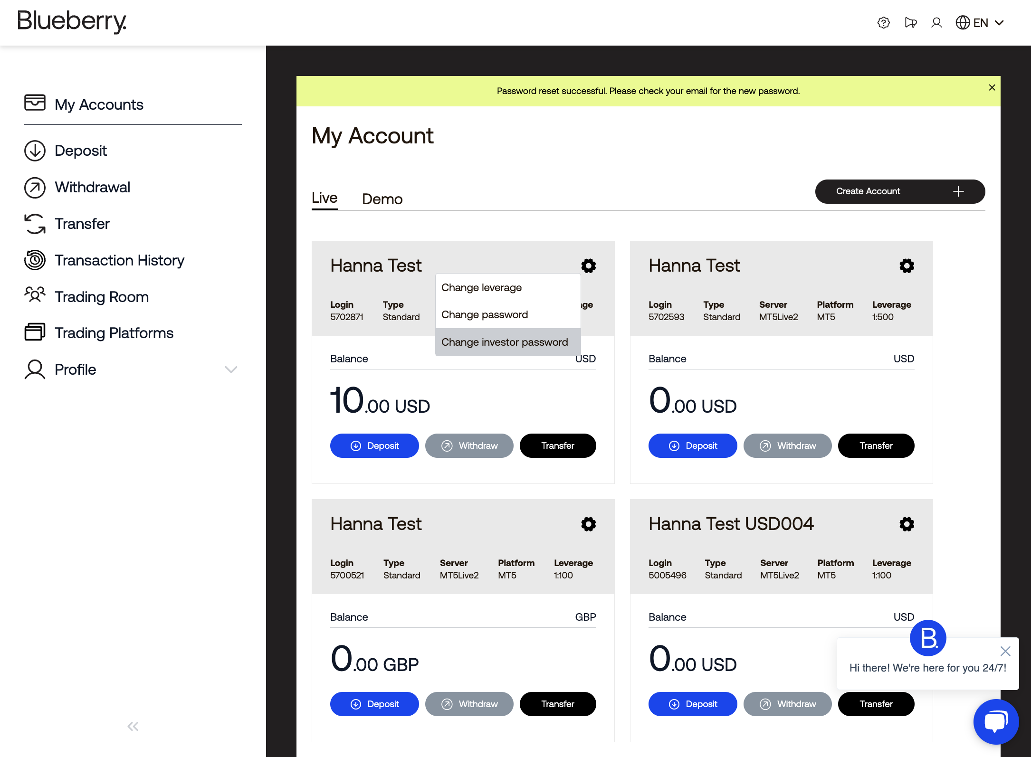
Task: Switch to the Live tab
Action: [325, 198]
